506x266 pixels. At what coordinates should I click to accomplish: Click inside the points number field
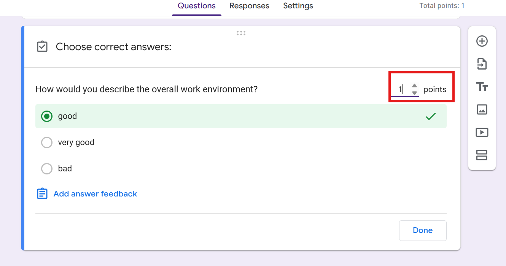400,89
